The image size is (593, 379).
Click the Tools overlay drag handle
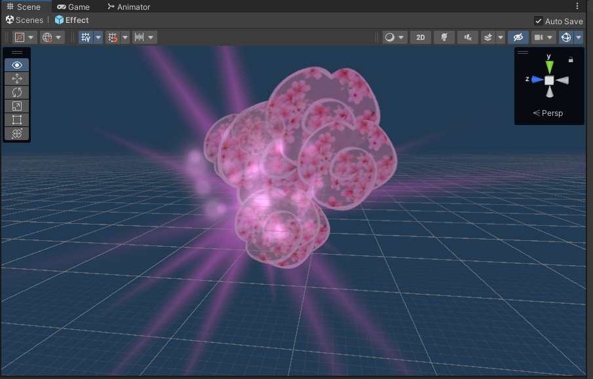(x=16, y=52)
